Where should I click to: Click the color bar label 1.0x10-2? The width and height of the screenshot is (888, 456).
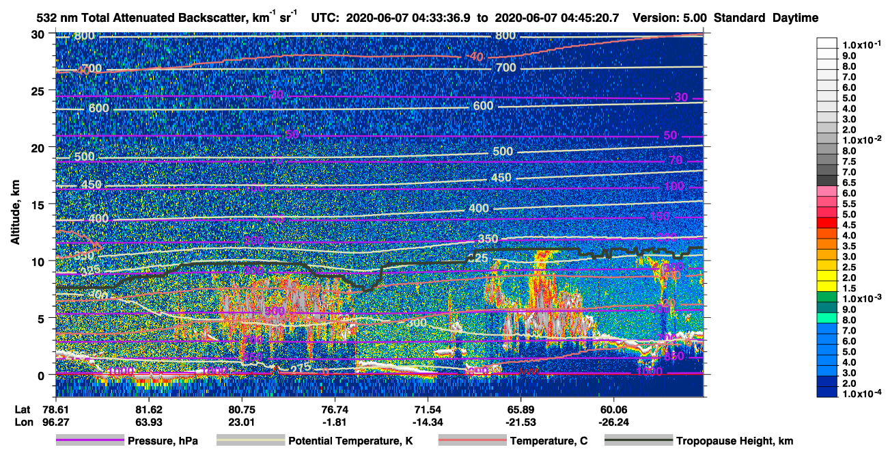tap(863, 140)
